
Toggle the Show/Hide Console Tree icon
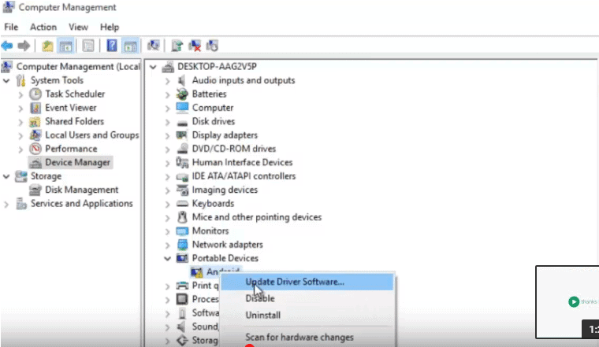pos(65,46)
